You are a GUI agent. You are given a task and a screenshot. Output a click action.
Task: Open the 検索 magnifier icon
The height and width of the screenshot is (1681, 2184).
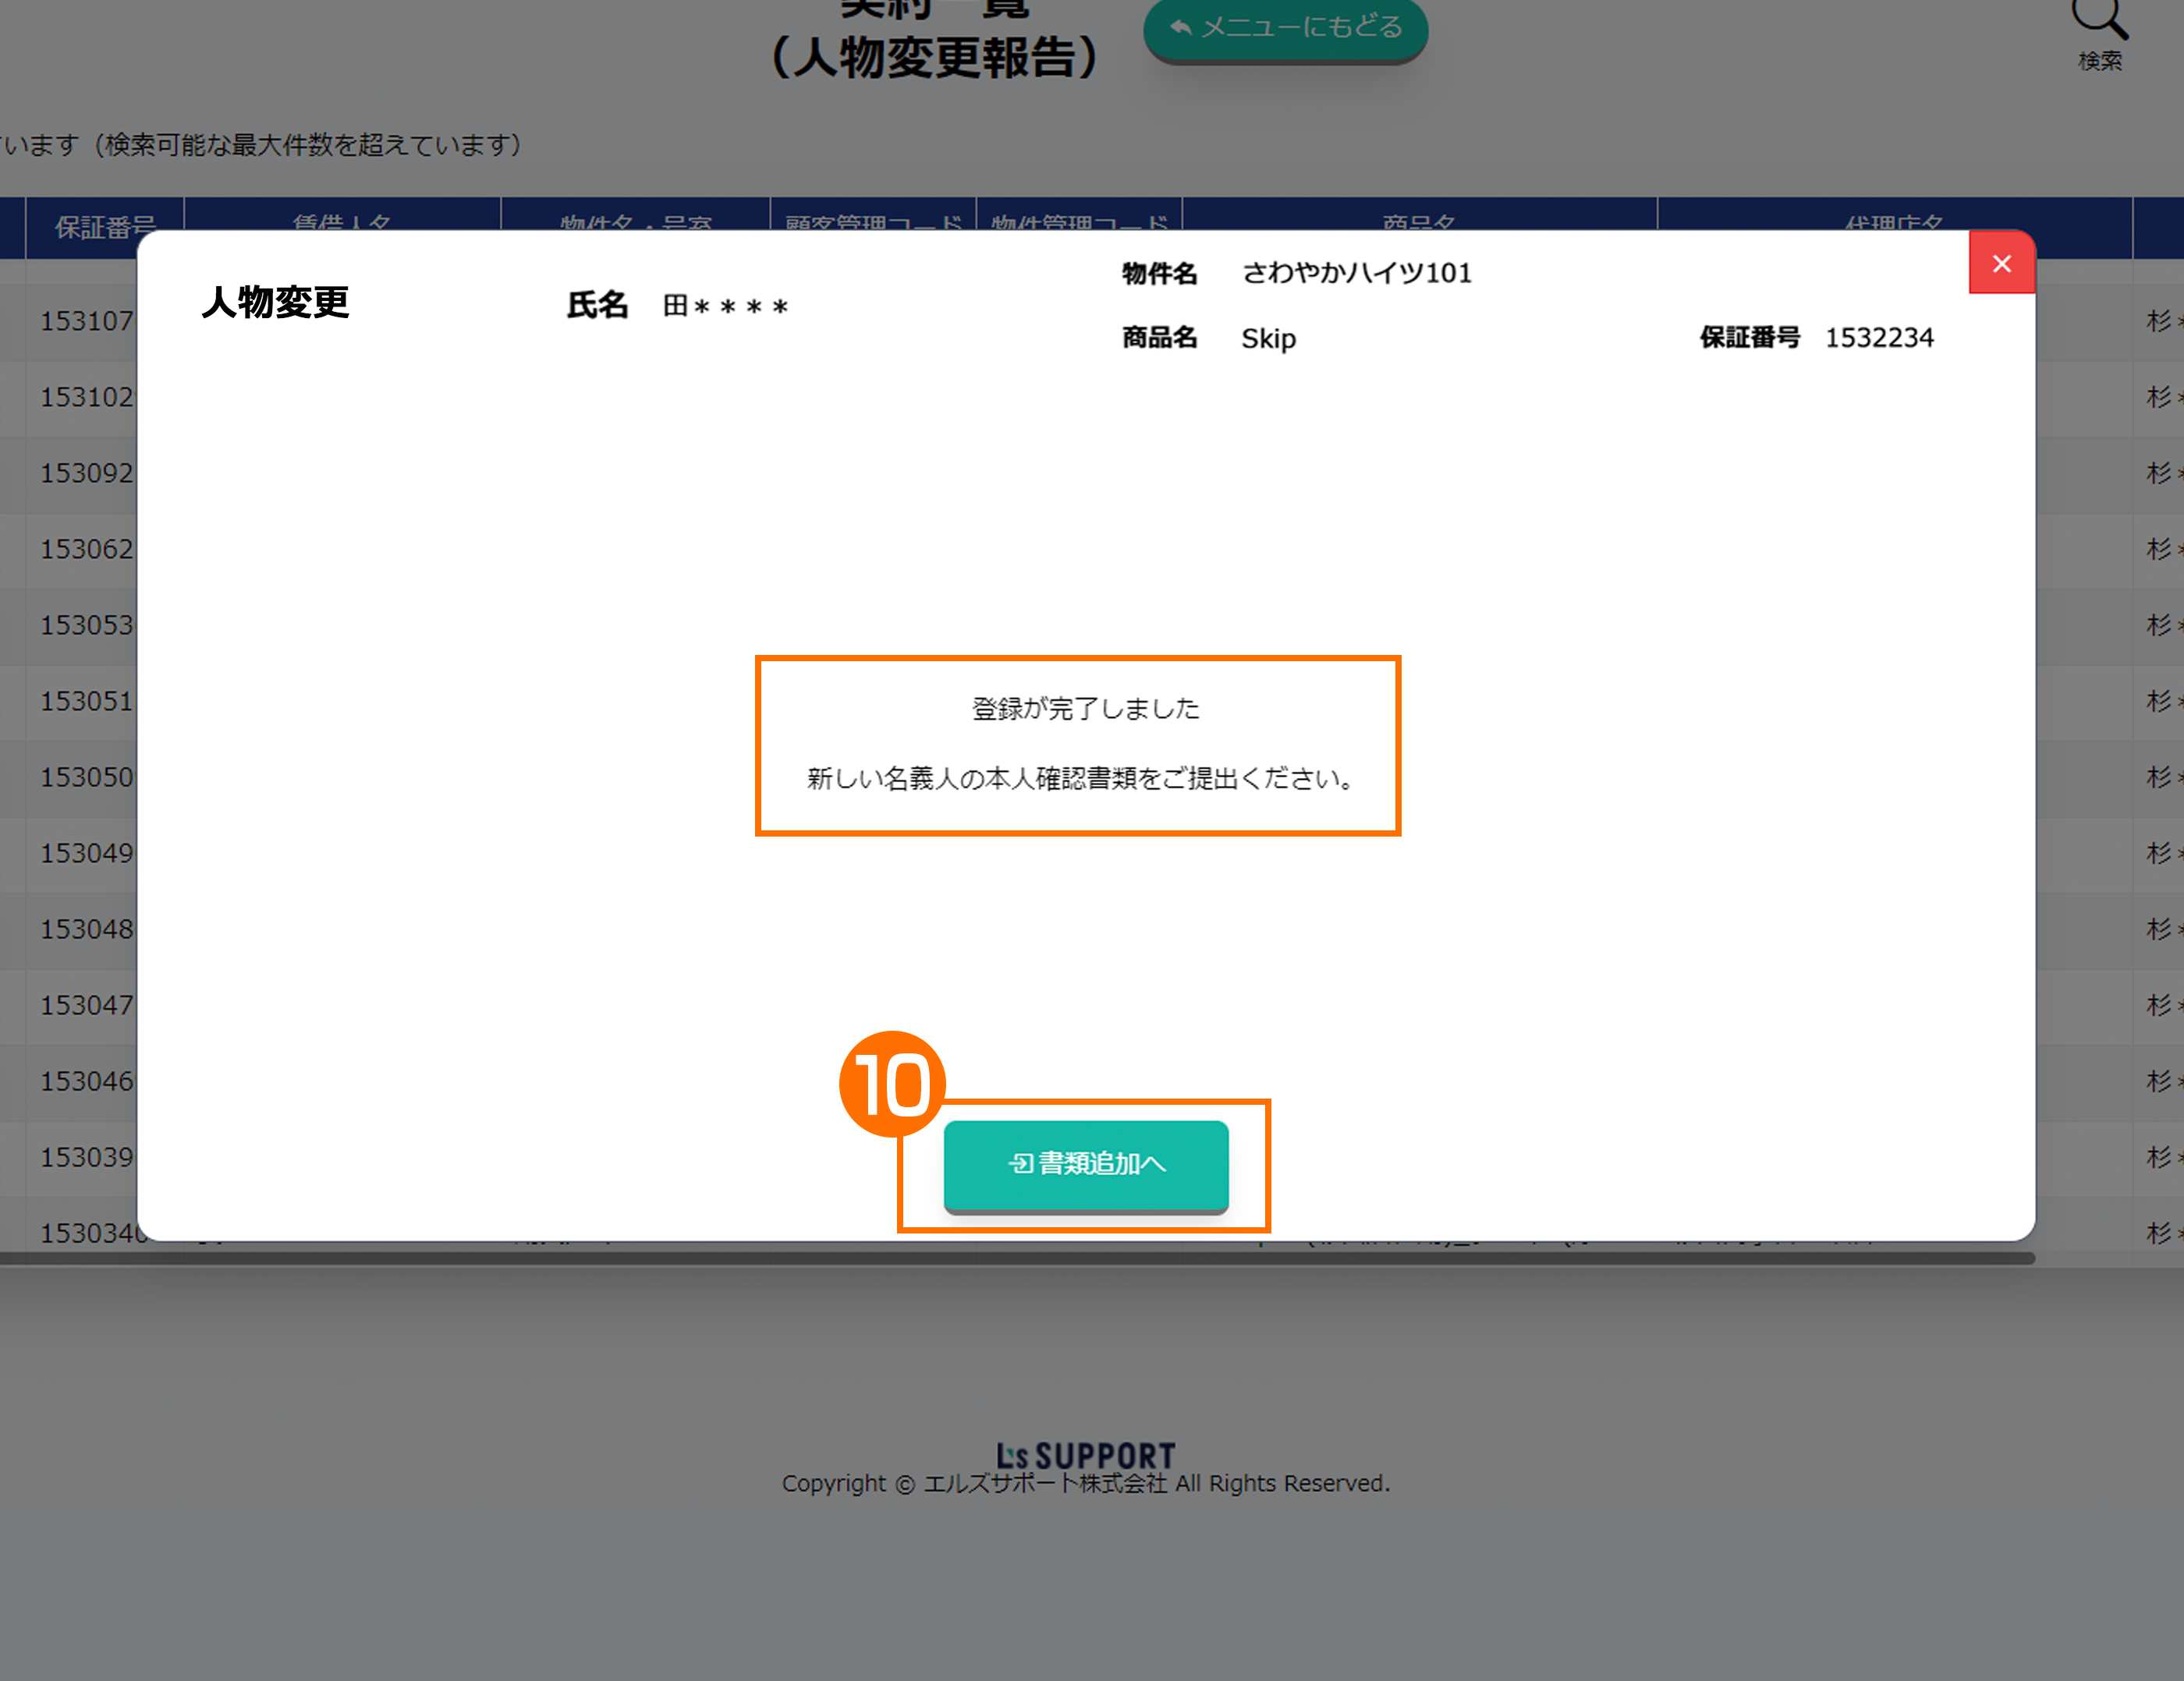click(x=2098, y=22)
